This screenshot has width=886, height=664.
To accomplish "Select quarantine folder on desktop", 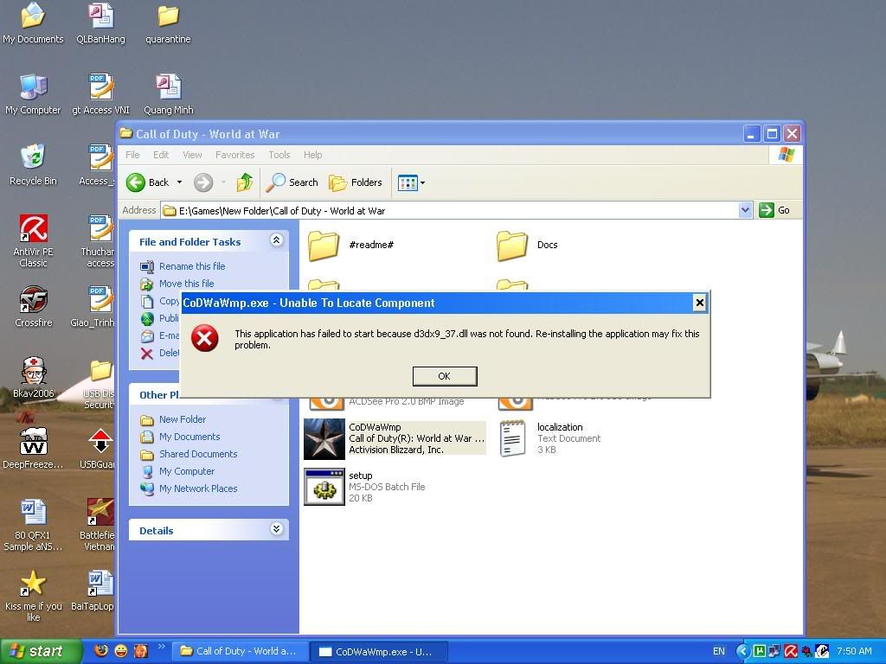I will pyautogui.click(x=168, y=23).
